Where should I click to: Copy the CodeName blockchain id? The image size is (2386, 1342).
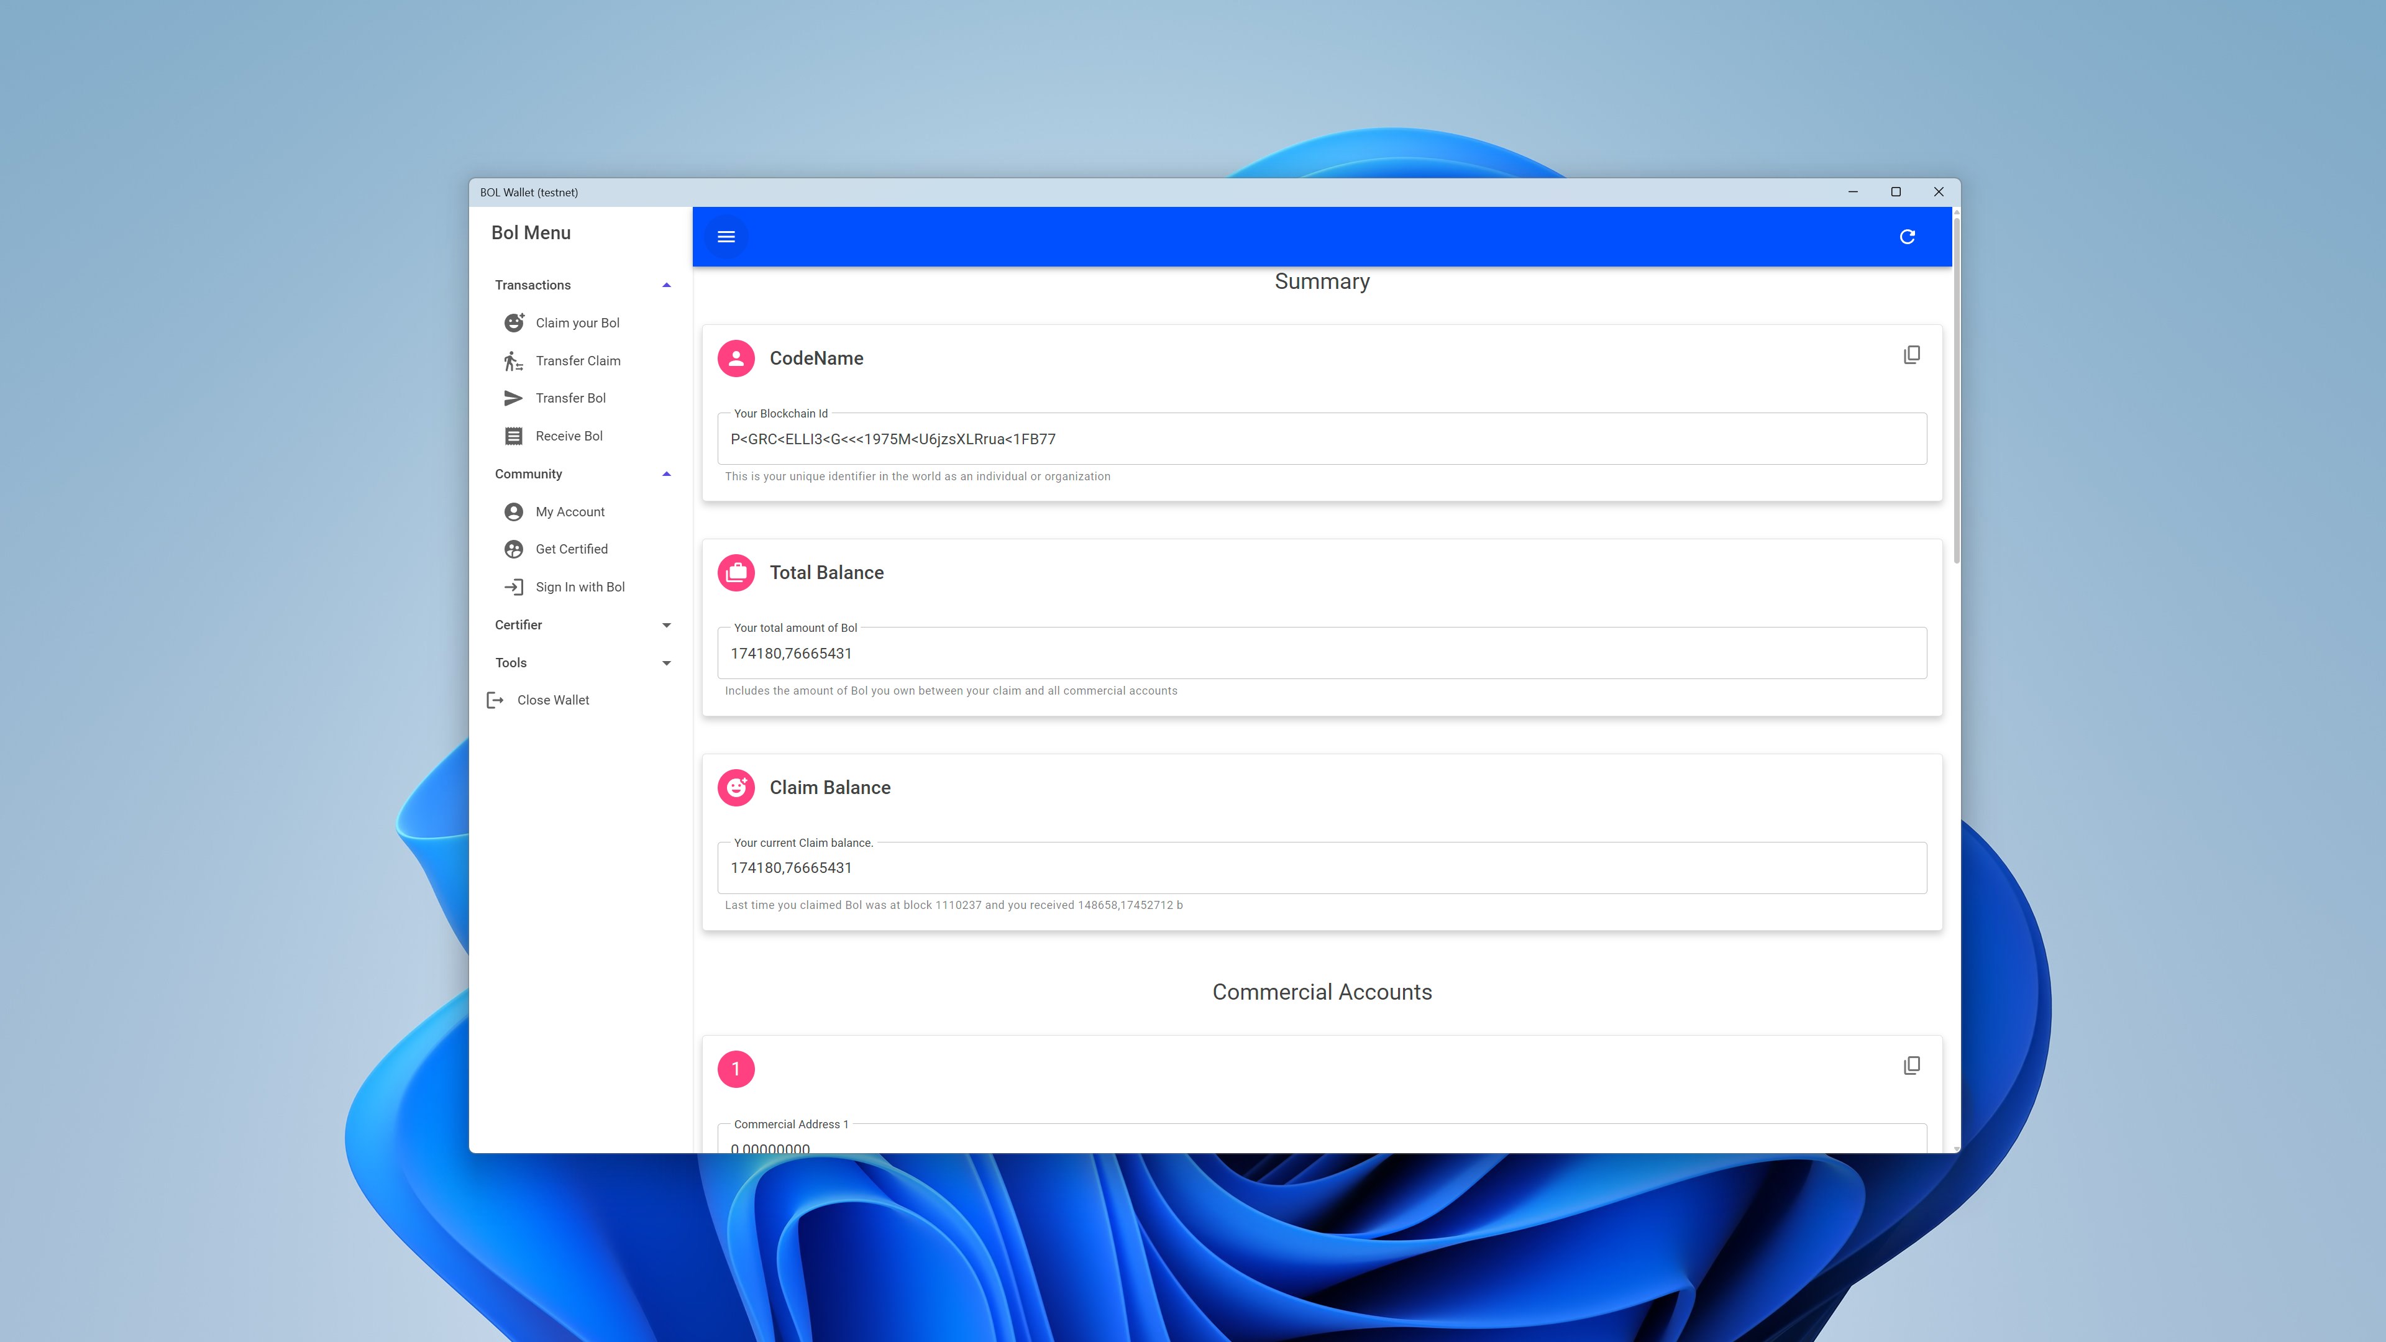pyautogui.click(x=1911, y=355)
